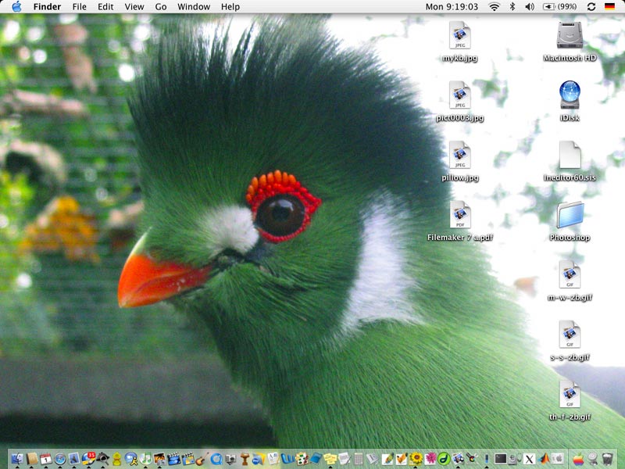This screenshot has height=469, width=625.
Task: Open the Wi-Fi AirPort status menu
Action: 495,7
